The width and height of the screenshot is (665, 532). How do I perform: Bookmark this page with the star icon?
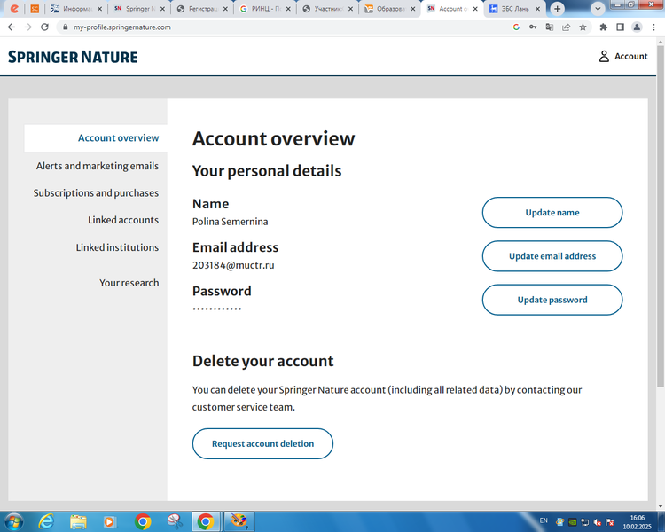tap(583, 27)
